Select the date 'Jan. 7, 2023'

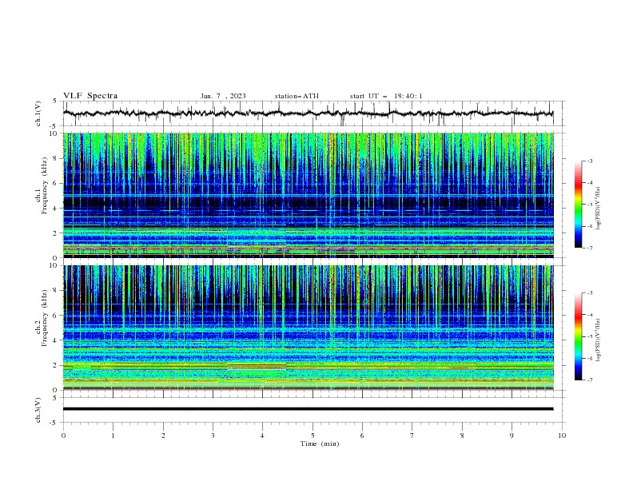[x=223, y=96]
